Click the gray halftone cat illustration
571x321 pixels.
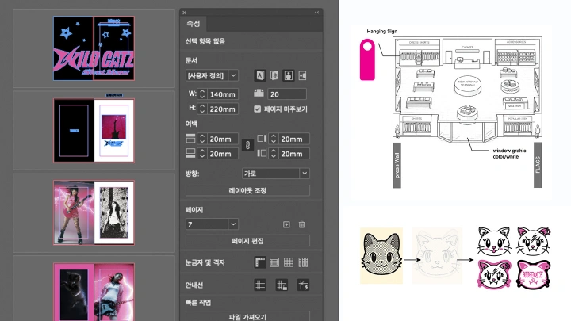pos(381,255)
